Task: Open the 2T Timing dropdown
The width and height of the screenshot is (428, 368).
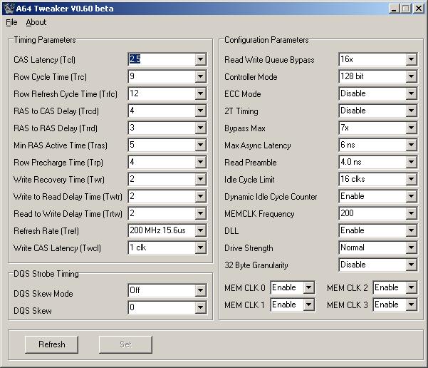Action: (x=411, y=111)
